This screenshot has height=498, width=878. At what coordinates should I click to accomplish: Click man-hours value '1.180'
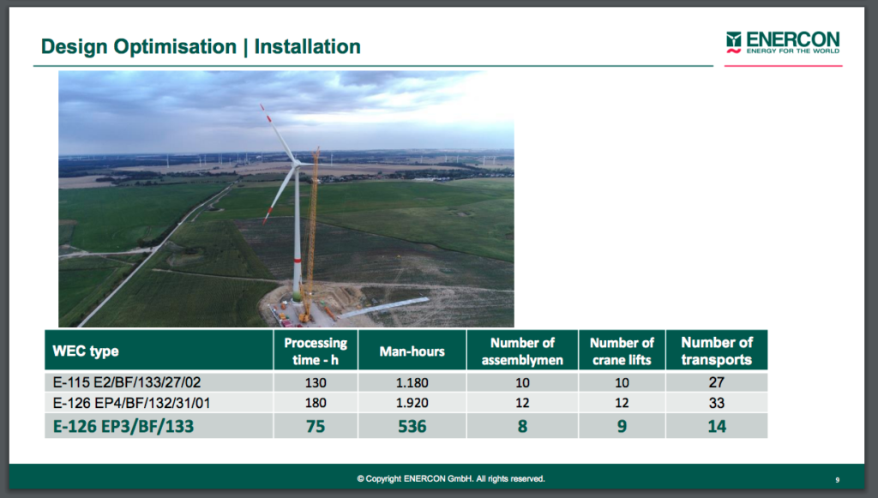coord(412,383)
